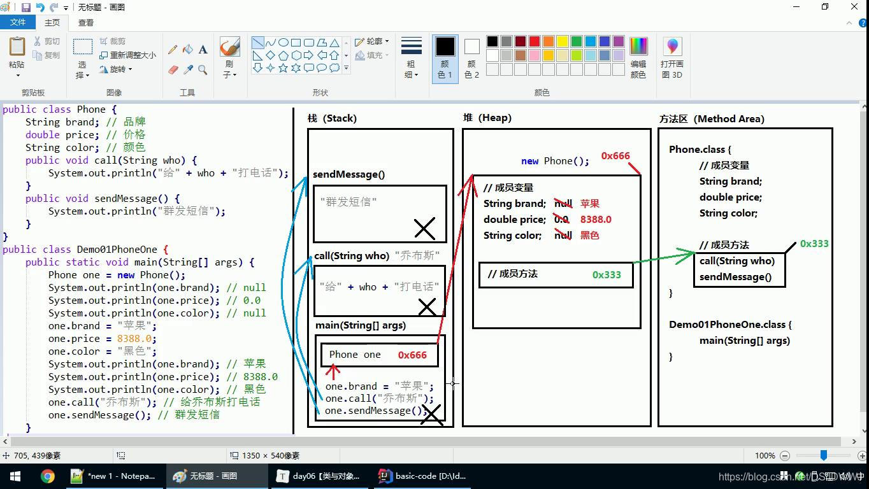The width and height of the screenshot is (869, 489).
Task: Select the Magnifier tool
Action: coord(203,69)
